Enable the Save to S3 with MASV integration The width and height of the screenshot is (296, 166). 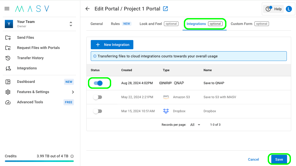pos(98,97)
